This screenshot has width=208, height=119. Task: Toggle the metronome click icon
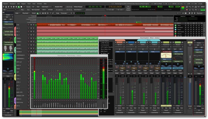(x=6, y=7)
